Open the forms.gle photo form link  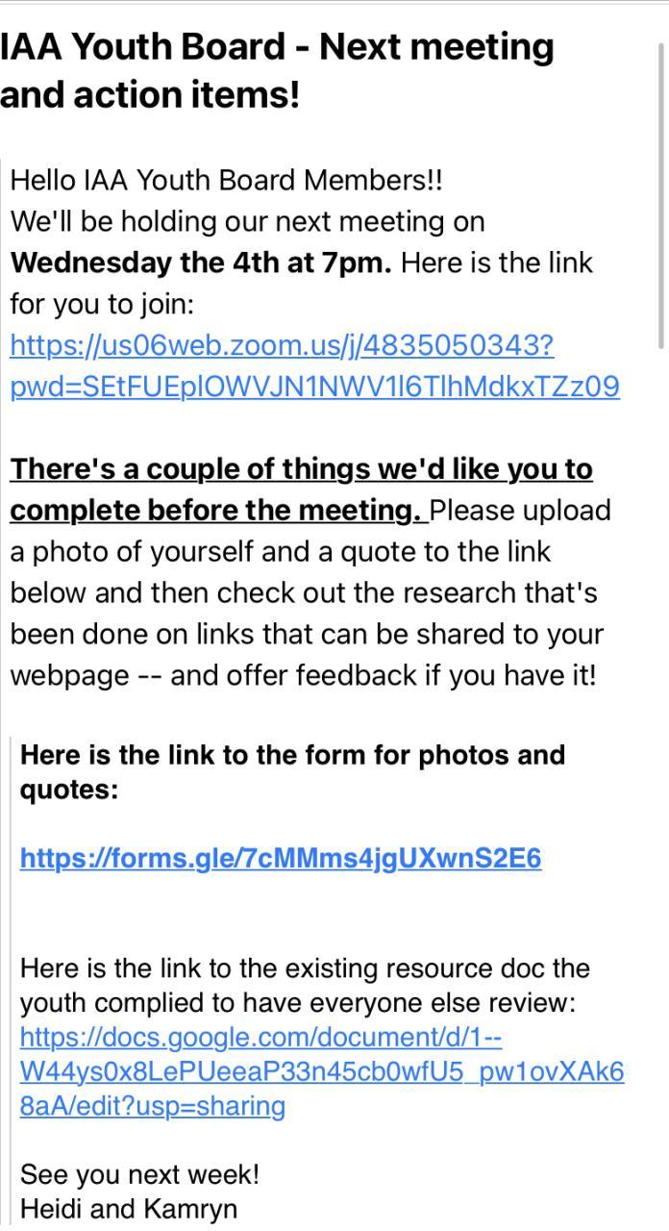coord(280,858)
